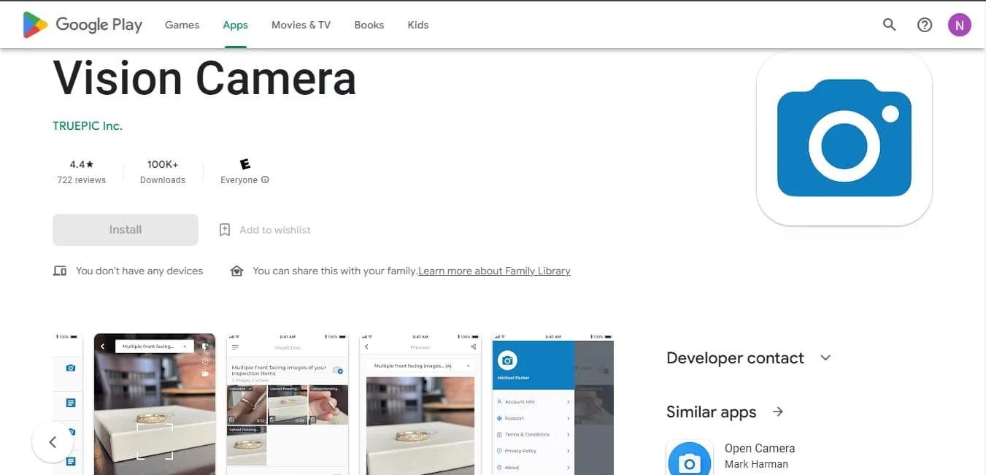Screen dimensions: 986x475
Task: Go to the Movies & TV tab
Action: 301,25
